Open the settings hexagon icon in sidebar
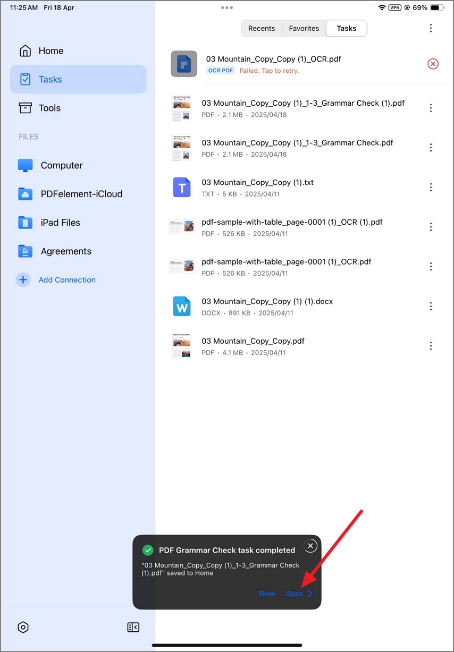This screenshot has width=454, height=652. pos(23,627)
